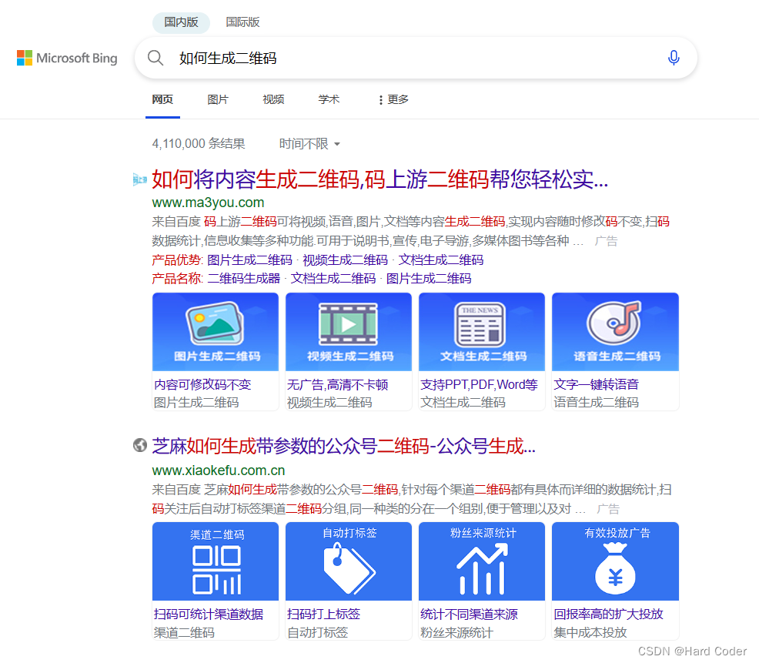Visit www.ma3you.com URL link
Viewport: 759px width, 663px height.
click(x=208, y=203)
